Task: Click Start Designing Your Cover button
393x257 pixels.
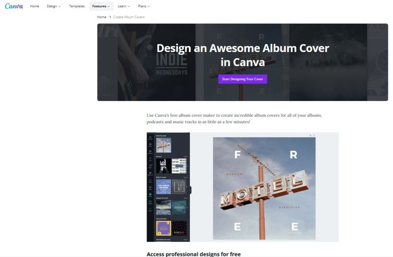Action: click(243, 79)
